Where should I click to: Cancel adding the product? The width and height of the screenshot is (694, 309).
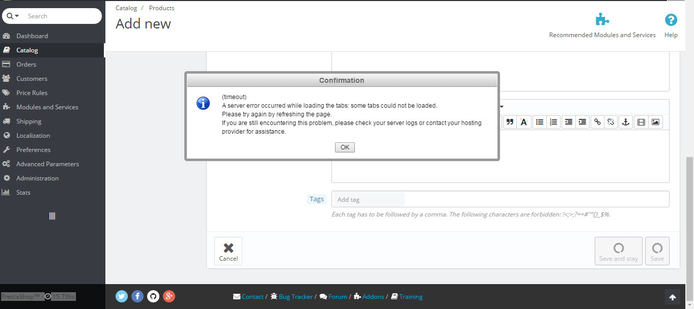point(228,251)
